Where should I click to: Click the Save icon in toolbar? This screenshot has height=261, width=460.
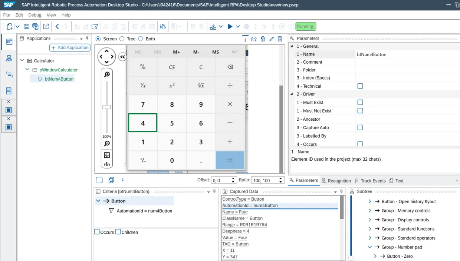(x=26, y=27)
